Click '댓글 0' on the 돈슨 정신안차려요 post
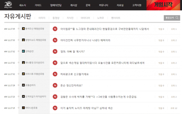 161,86
